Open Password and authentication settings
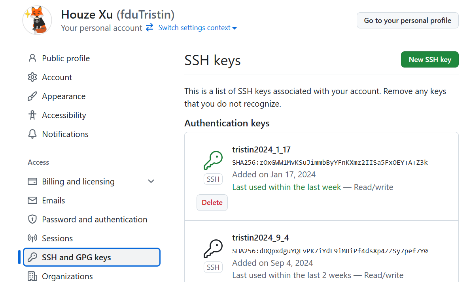 [x=95, y=220]
